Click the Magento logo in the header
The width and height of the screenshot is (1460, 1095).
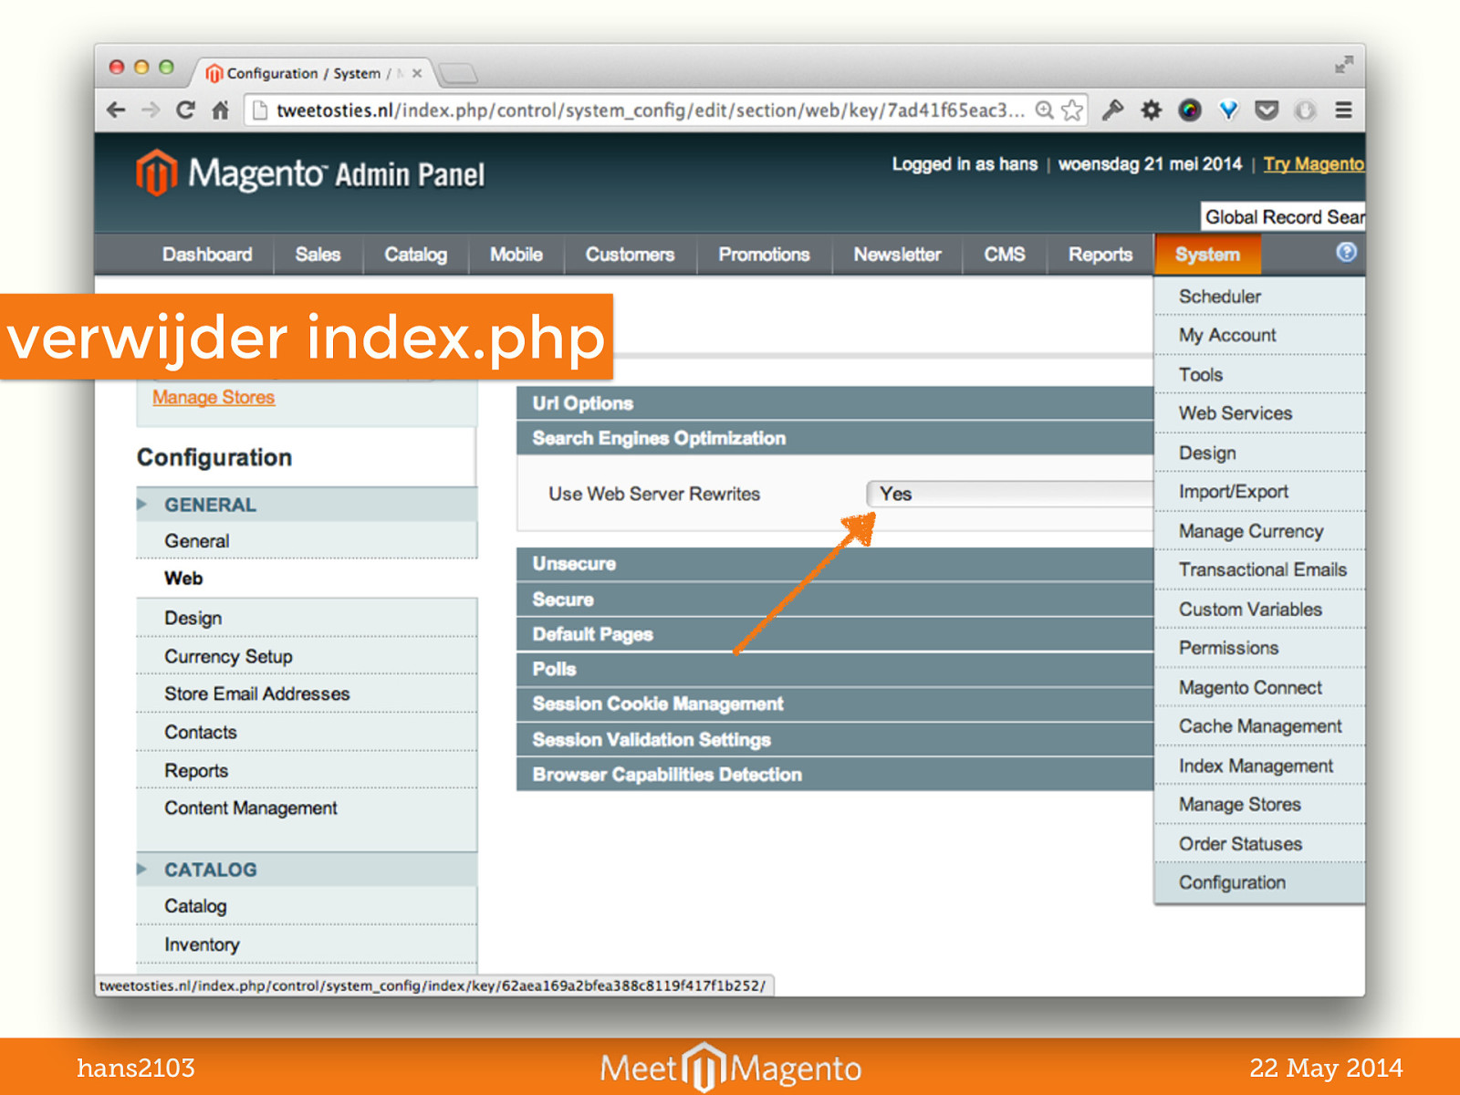[x=310, y=172]
